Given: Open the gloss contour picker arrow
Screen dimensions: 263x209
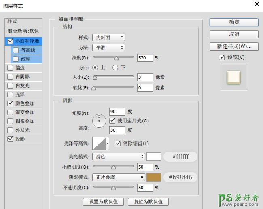Looking at the screenshot, I should tap(107, 143).
